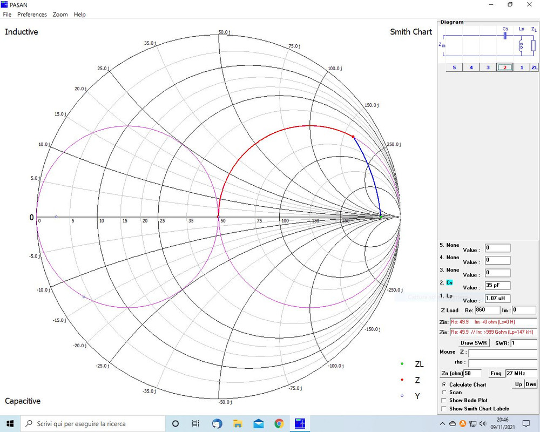Image resolution: width=540 pixels, height=432 pixels.
Task: Open File Explorer from the taskbar
Action: pyautogui.click(x=238, y=423)
